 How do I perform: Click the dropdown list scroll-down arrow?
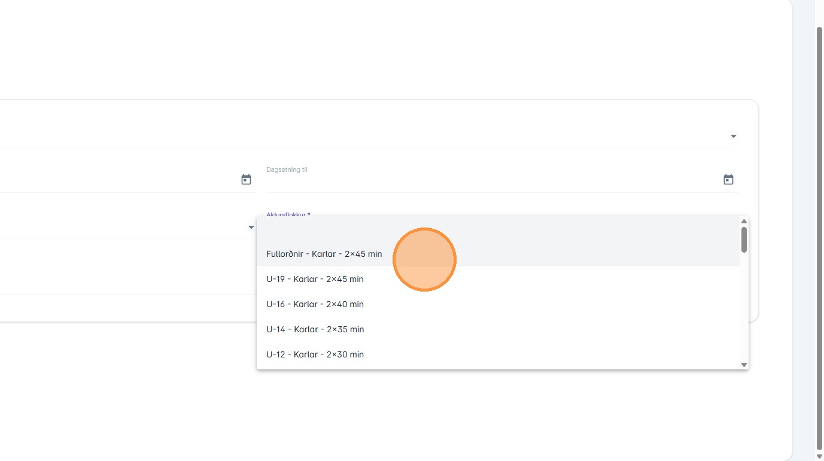pyautogui.click(x=744, y=365)
